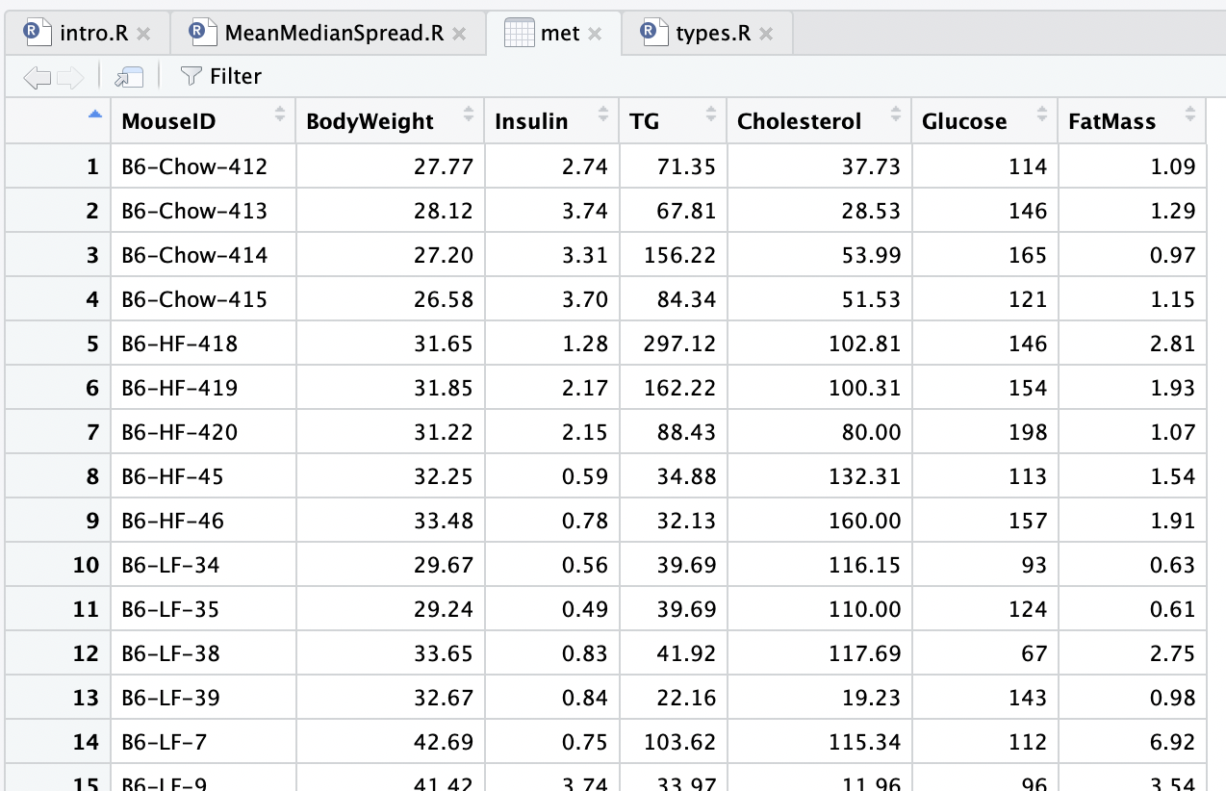The height and width of the screenshot is (791, 1226).
Task: Close the types.R tab
Action: click(x=766, y=34)
